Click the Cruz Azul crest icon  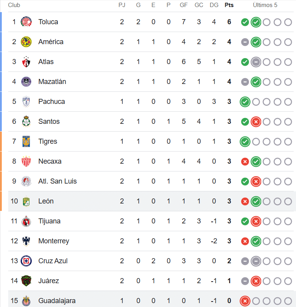(x=26, y=261)
